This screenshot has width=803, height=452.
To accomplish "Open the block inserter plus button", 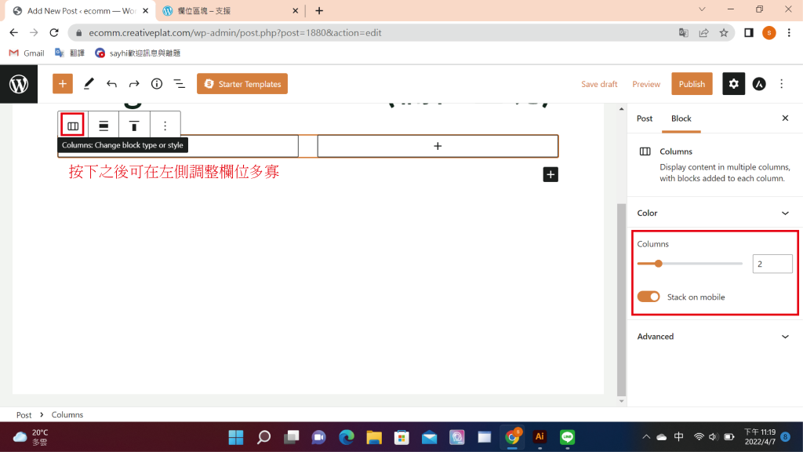I will tap(63, 84).
